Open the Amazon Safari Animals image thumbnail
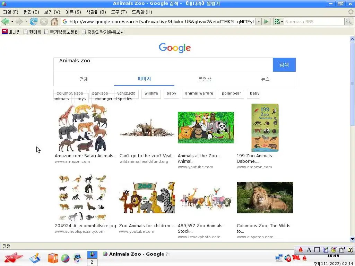The image size is (355, 266). (83, 127)
